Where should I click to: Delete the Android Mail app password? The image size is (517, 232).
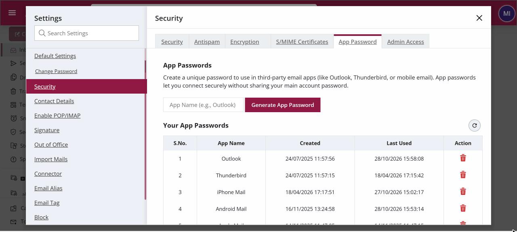click(x=463, y=208)
